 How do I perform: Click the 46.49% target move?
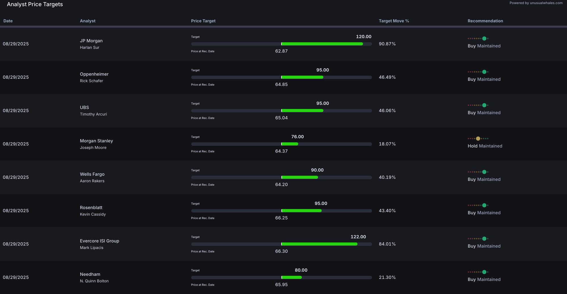coord(387,77)
